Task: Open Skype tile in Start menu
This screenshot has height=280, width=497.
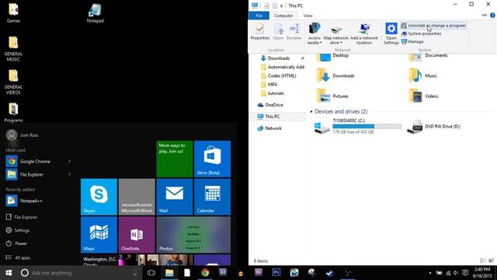Action: point(99,197)
